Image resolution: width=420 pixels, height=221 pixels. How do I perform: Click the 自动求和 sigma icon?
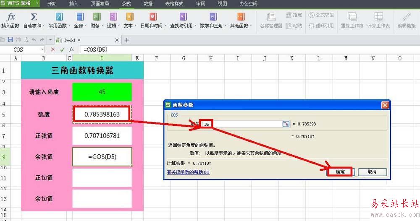pyautogui.click(x=34, y=17)
